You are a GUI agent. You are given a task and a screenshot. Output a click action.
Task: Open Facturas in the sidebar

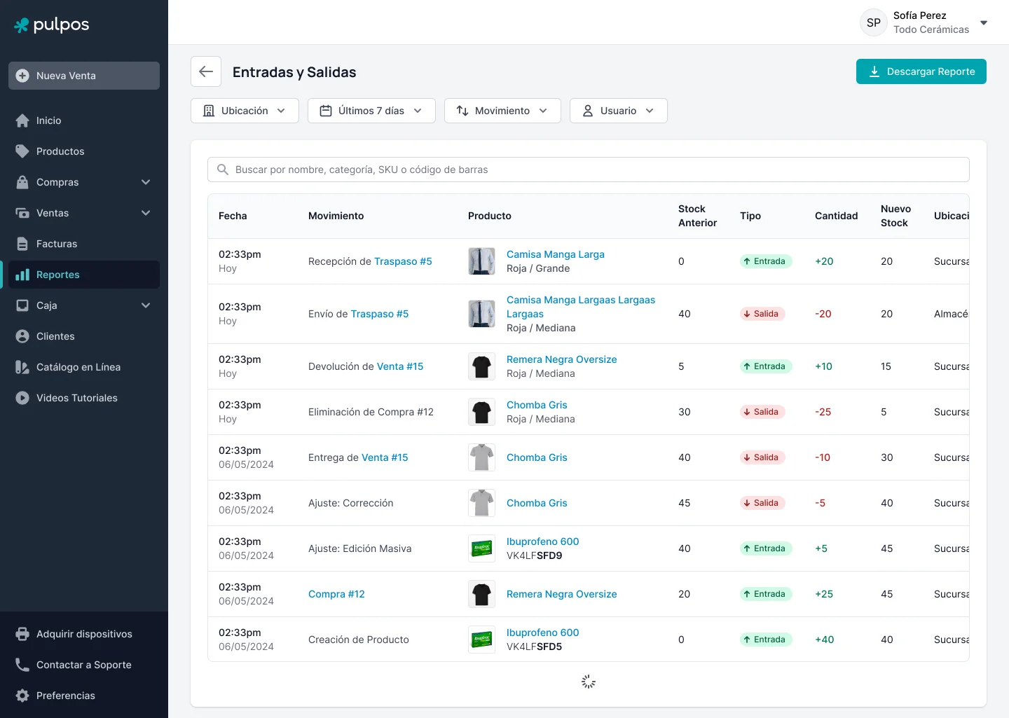coord(84,244)
